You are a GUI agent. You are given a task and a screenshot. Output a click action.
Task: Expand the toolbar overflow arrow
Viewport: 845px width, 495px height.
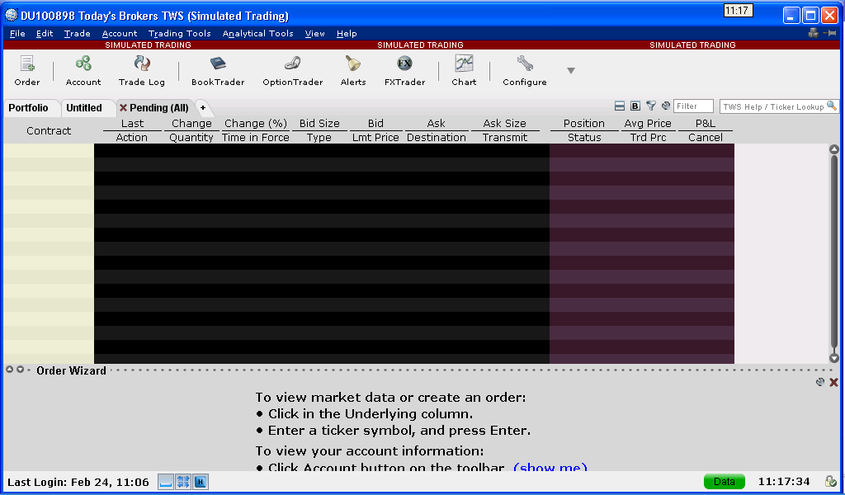[571, 71]
